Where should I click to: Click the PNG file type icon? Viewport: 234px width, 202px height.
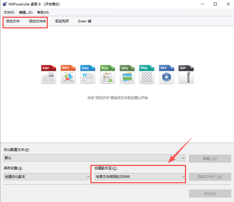147,74
